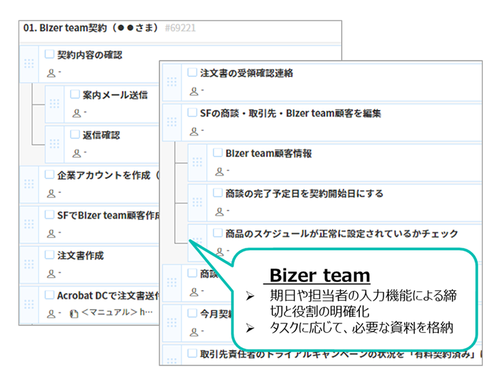Click assignee icon under 商談の完了予定日 task
Viewport: 501px width, 386px height.
[220, 212]
